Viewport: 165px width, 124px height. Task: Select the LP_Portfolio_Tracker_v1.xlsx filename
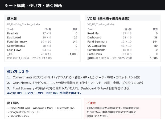[24, 24]
